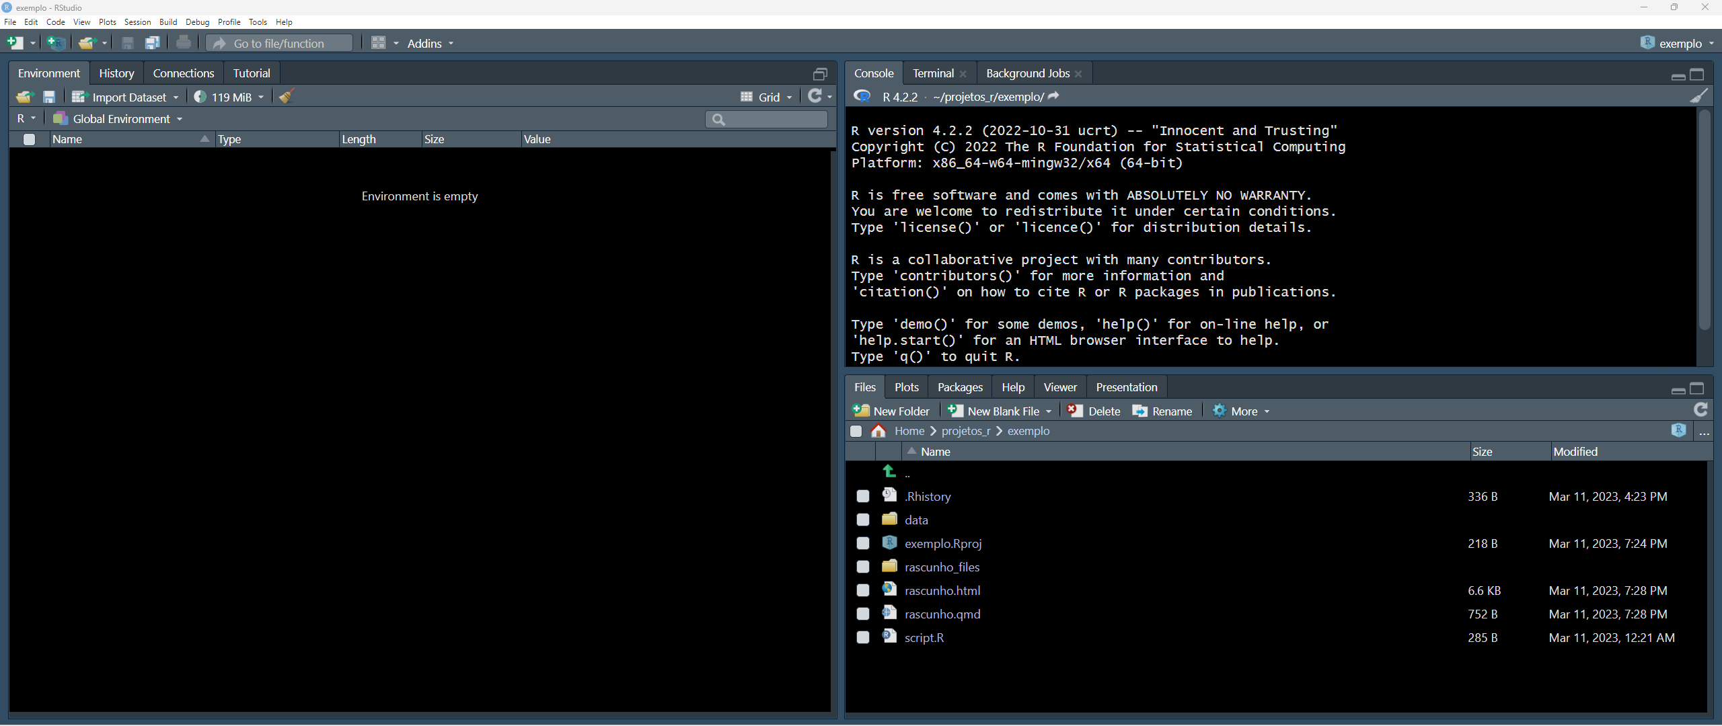Image resolution: width=1722 pixels, height=726 pixels.
Task: Open the Global Environment dropdown
Action: click(118, 119)
